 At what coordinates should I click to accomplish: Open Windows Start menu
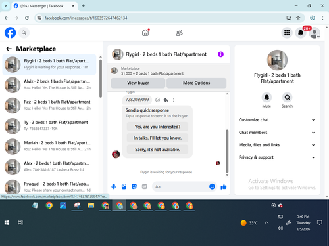pyautogui.click(x=7, y=223)
